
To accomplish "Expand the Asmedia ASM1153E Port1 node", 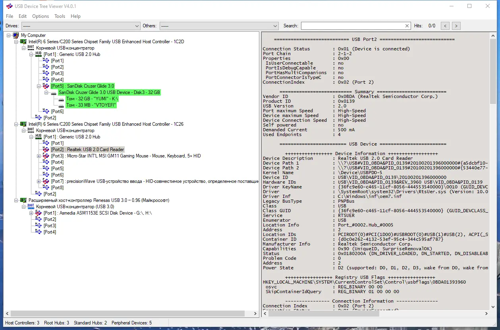I will [x=31, y=213].
